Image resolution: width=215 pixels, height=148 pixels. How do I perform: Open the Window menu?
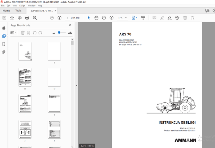tap(32, 6)
